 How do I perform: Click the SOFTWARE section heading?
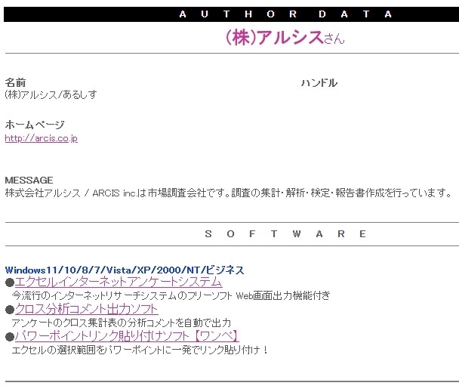tap(285, 233)
